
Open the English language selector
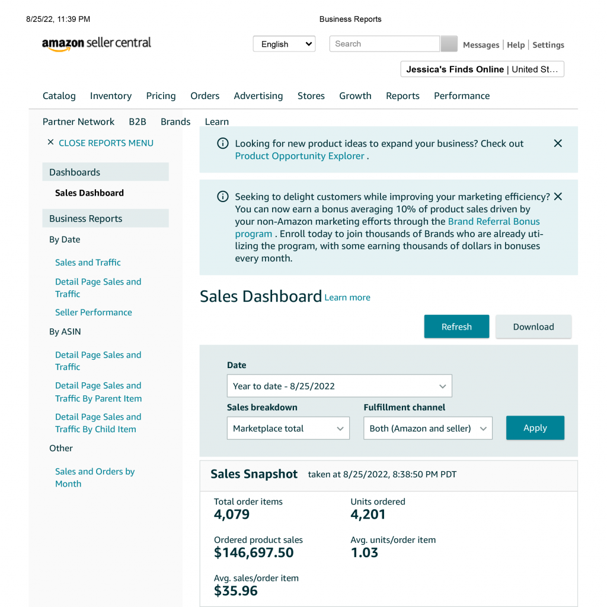284,43
